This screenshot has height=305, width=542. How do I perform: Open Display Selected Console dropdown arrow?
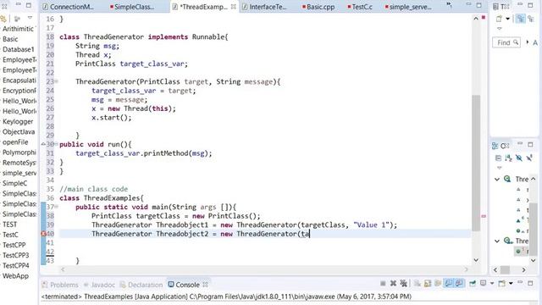491,284
